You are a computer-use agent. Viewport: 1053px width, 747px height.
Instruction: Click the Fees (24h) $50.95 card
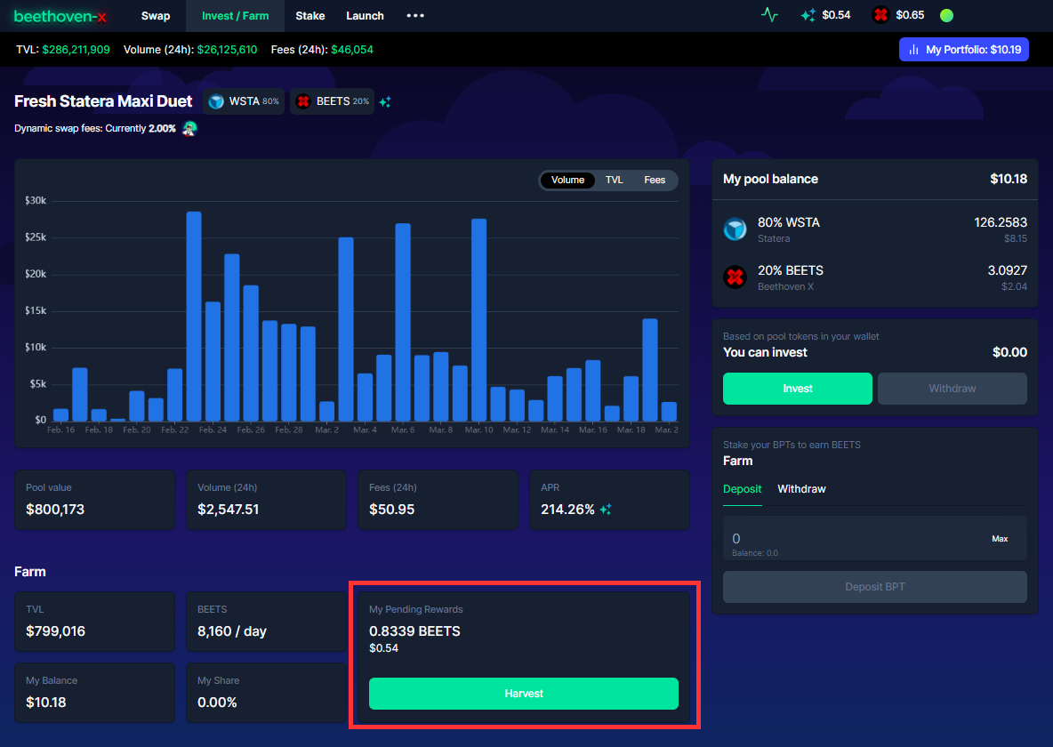[438, 500]
